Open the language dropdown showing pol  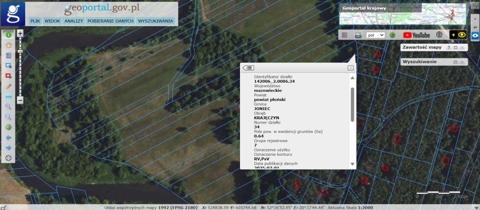coord(375,35)
